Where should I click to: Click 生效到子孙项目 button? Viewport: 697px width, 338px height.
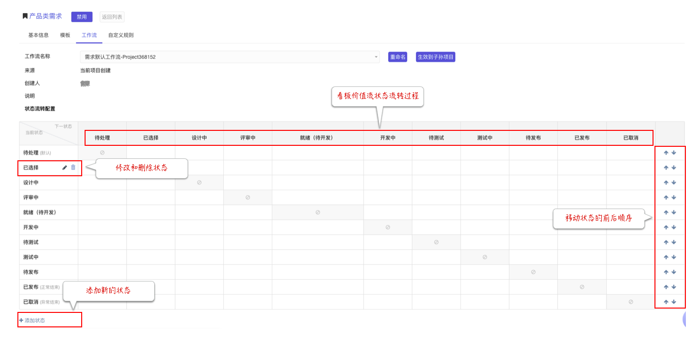pyautogui.click(x=436, y=57)
